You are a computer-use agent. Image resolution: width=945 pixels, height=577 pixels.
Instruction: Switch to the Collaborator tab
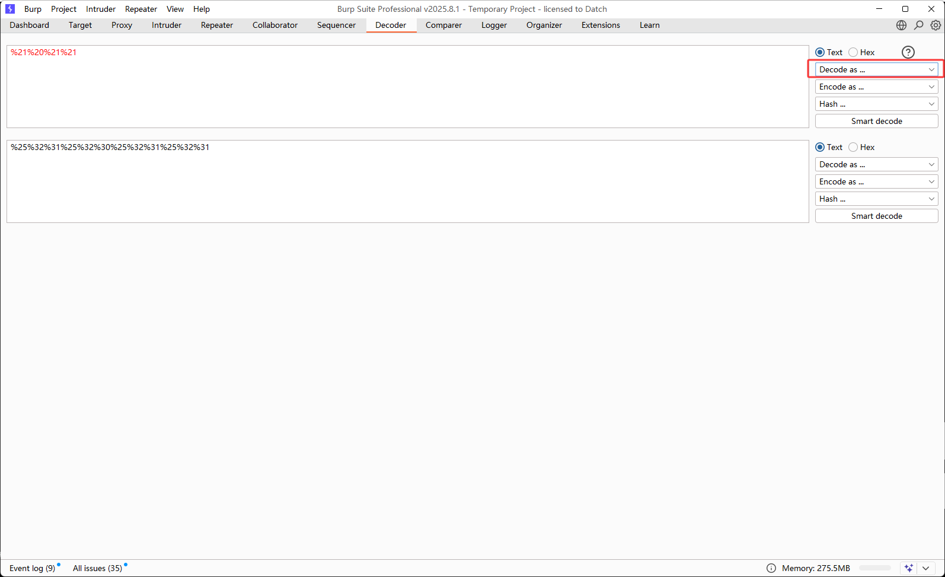coord(275,25)
